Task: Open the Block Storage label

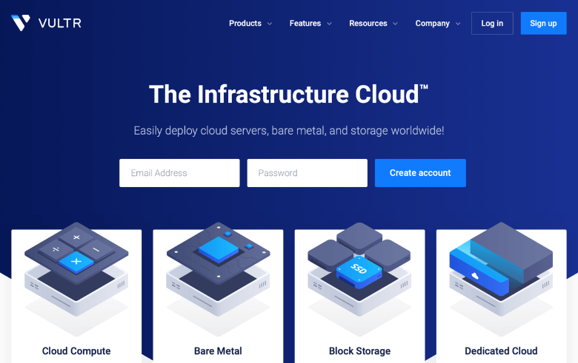Action: click(360, 351)
